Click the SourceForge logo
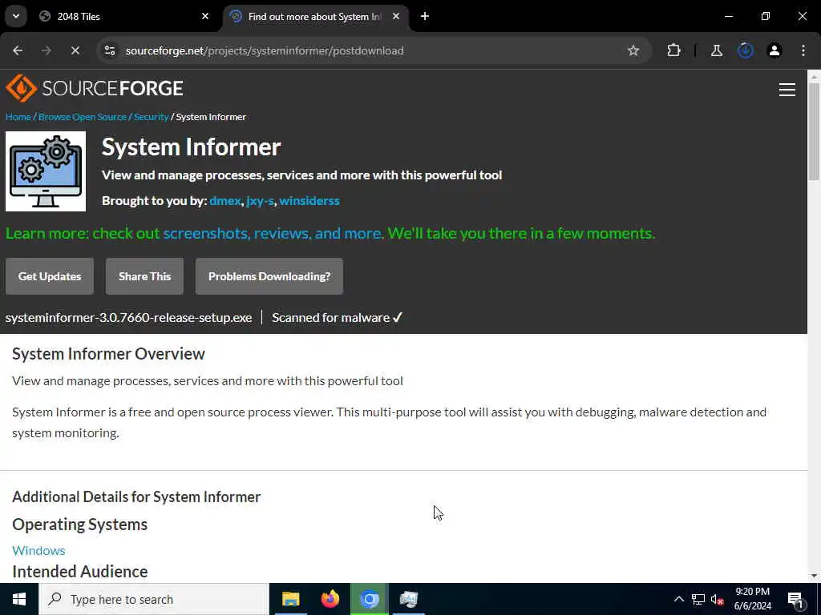The height and width of the screenshot is (615, 821). (95, 88)
